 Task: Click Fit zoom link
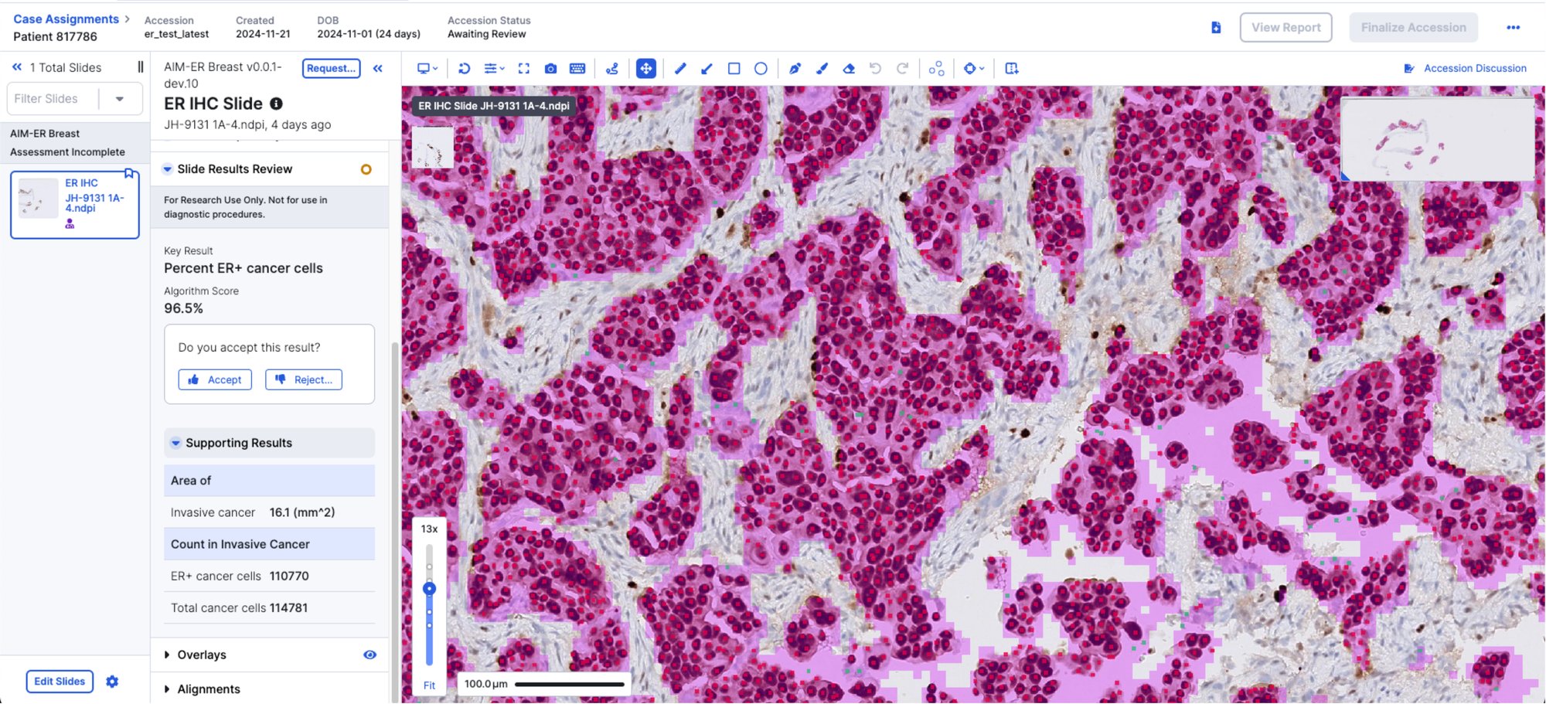point(429,685)
